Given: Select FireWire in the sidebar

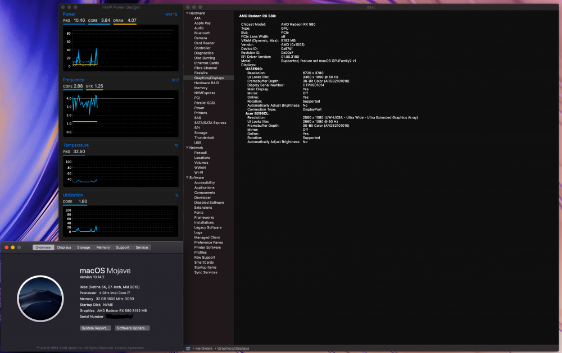Looking at the screenshot, I should pos(201,73).
